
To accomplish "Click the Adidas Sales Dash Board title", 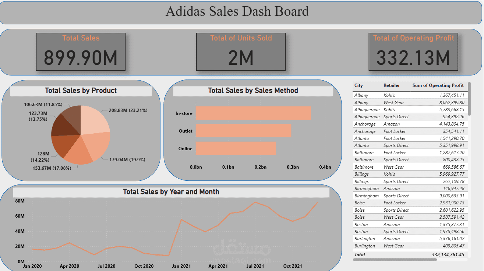I will (237, 11).
